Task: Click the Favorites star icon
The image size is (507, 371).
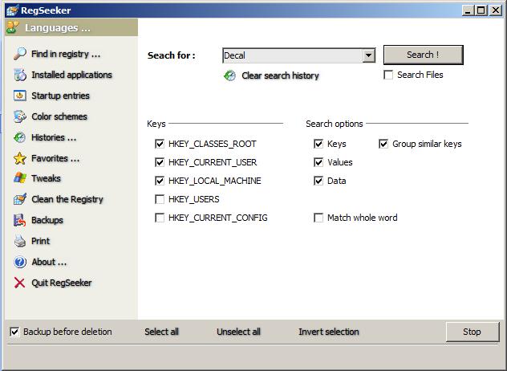Action: tap(20, 158)
